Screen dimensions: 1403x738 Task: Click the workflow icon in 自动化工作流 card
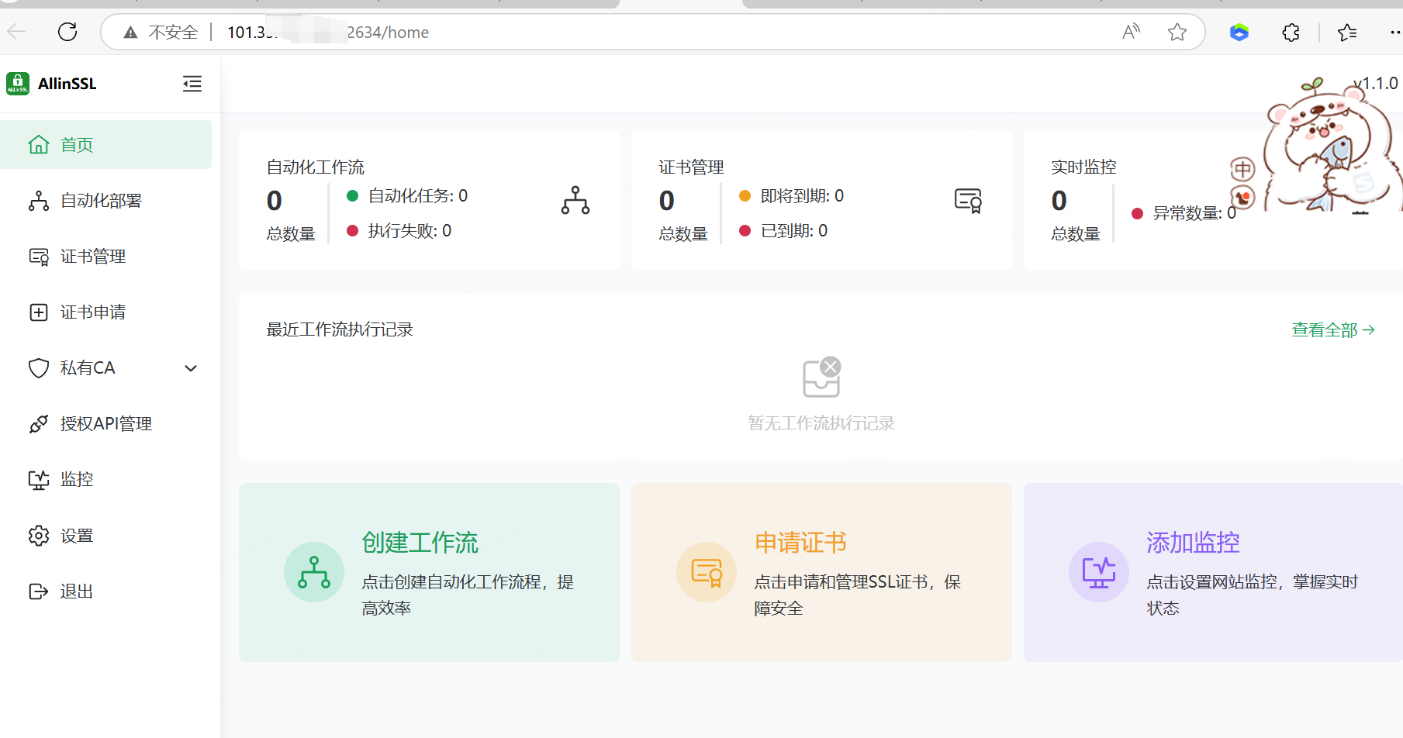coord(575,200)
